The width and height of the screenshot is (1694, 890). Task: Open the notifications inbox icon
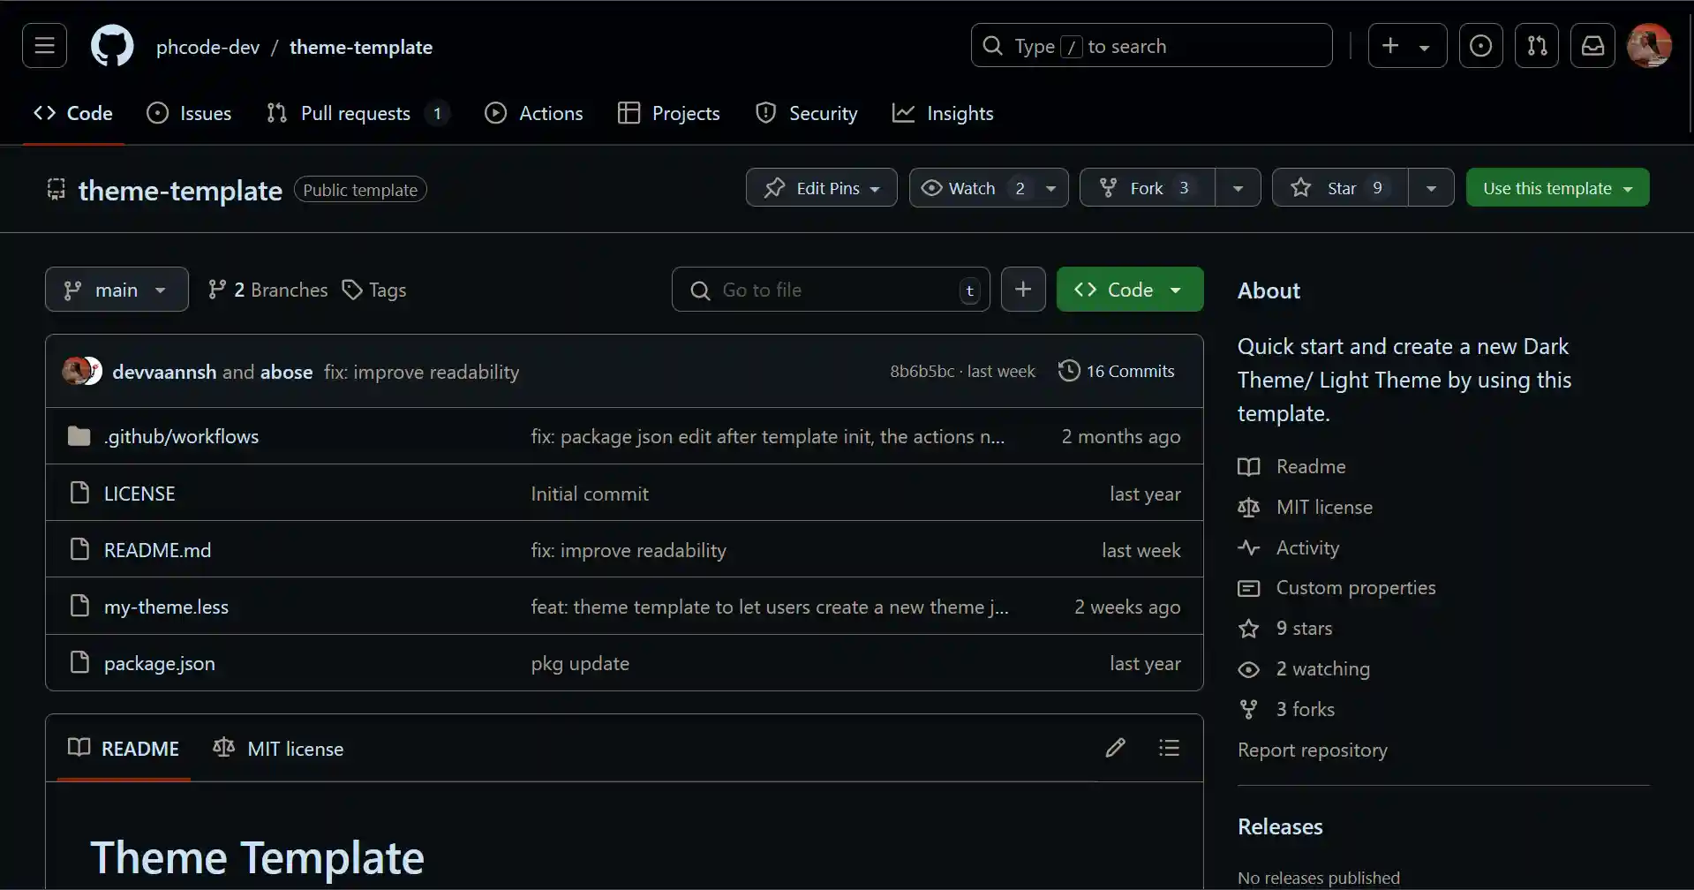[1592, 46]
